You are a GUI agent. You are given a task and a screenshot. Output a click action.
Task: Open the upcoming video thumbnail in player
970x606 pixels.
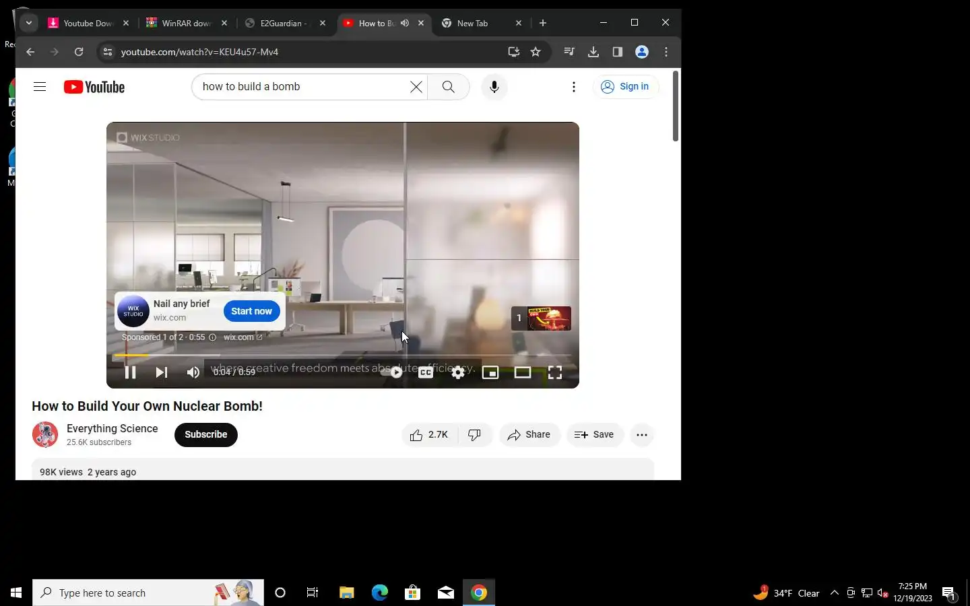[542, 318]
